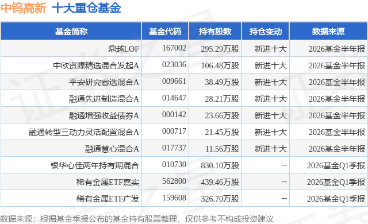The image size is (368, 224).
Task: Click the 数据来源 column header
Action: point(328,32)
